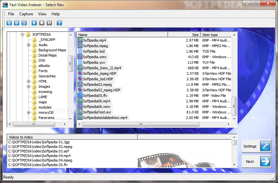This screenshot has height=183, width=278.
Task: Expand the HTML folder node
Action: click(28, 81)
